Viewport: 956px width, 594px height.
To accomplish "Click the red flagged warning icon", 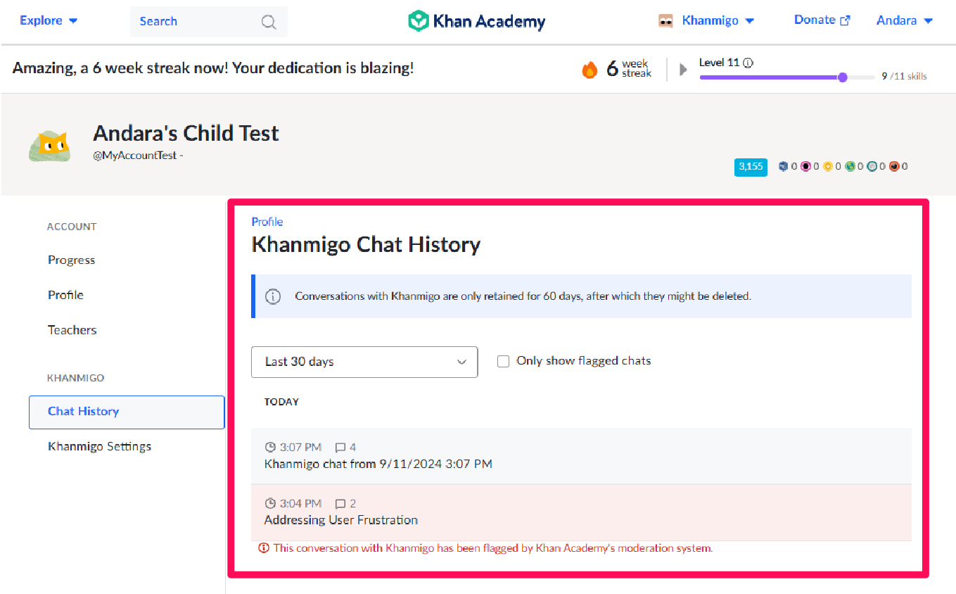I will (264, 548).
